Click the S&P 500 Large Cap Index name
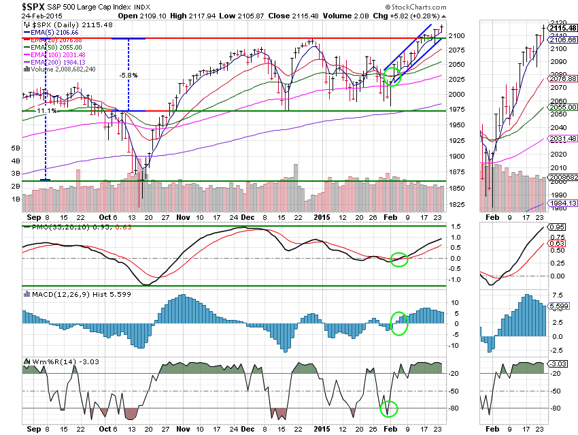578x435 pixels. click(x=90, y=7)
